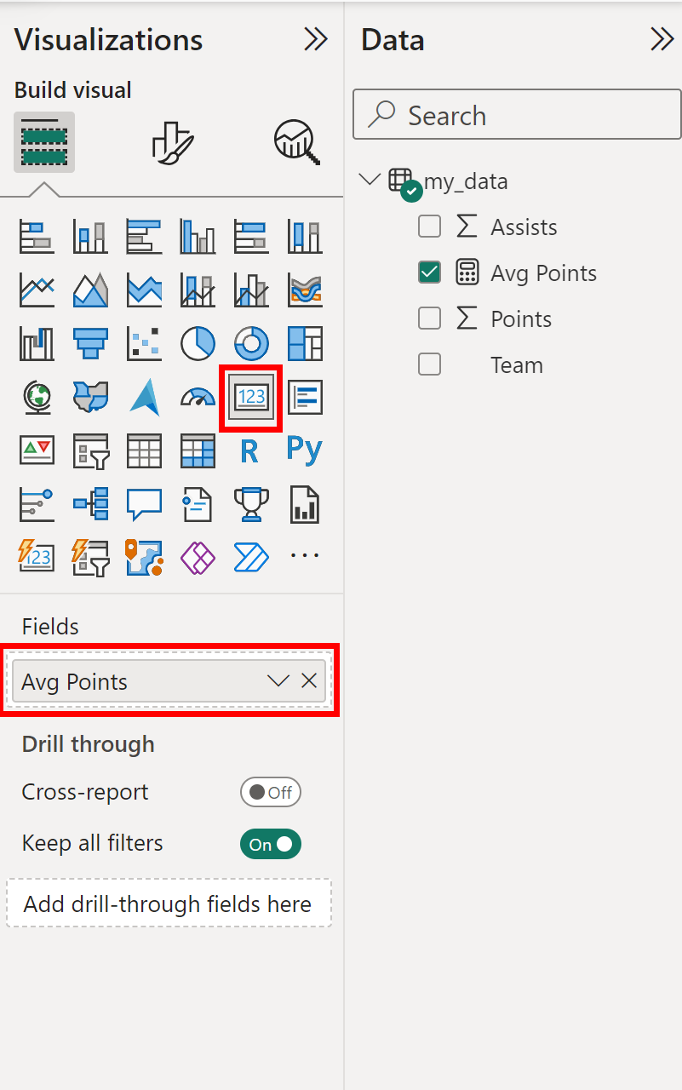Select the Matrix visual icon
The image size is (682, 1090).
click(x=198, y=450)
